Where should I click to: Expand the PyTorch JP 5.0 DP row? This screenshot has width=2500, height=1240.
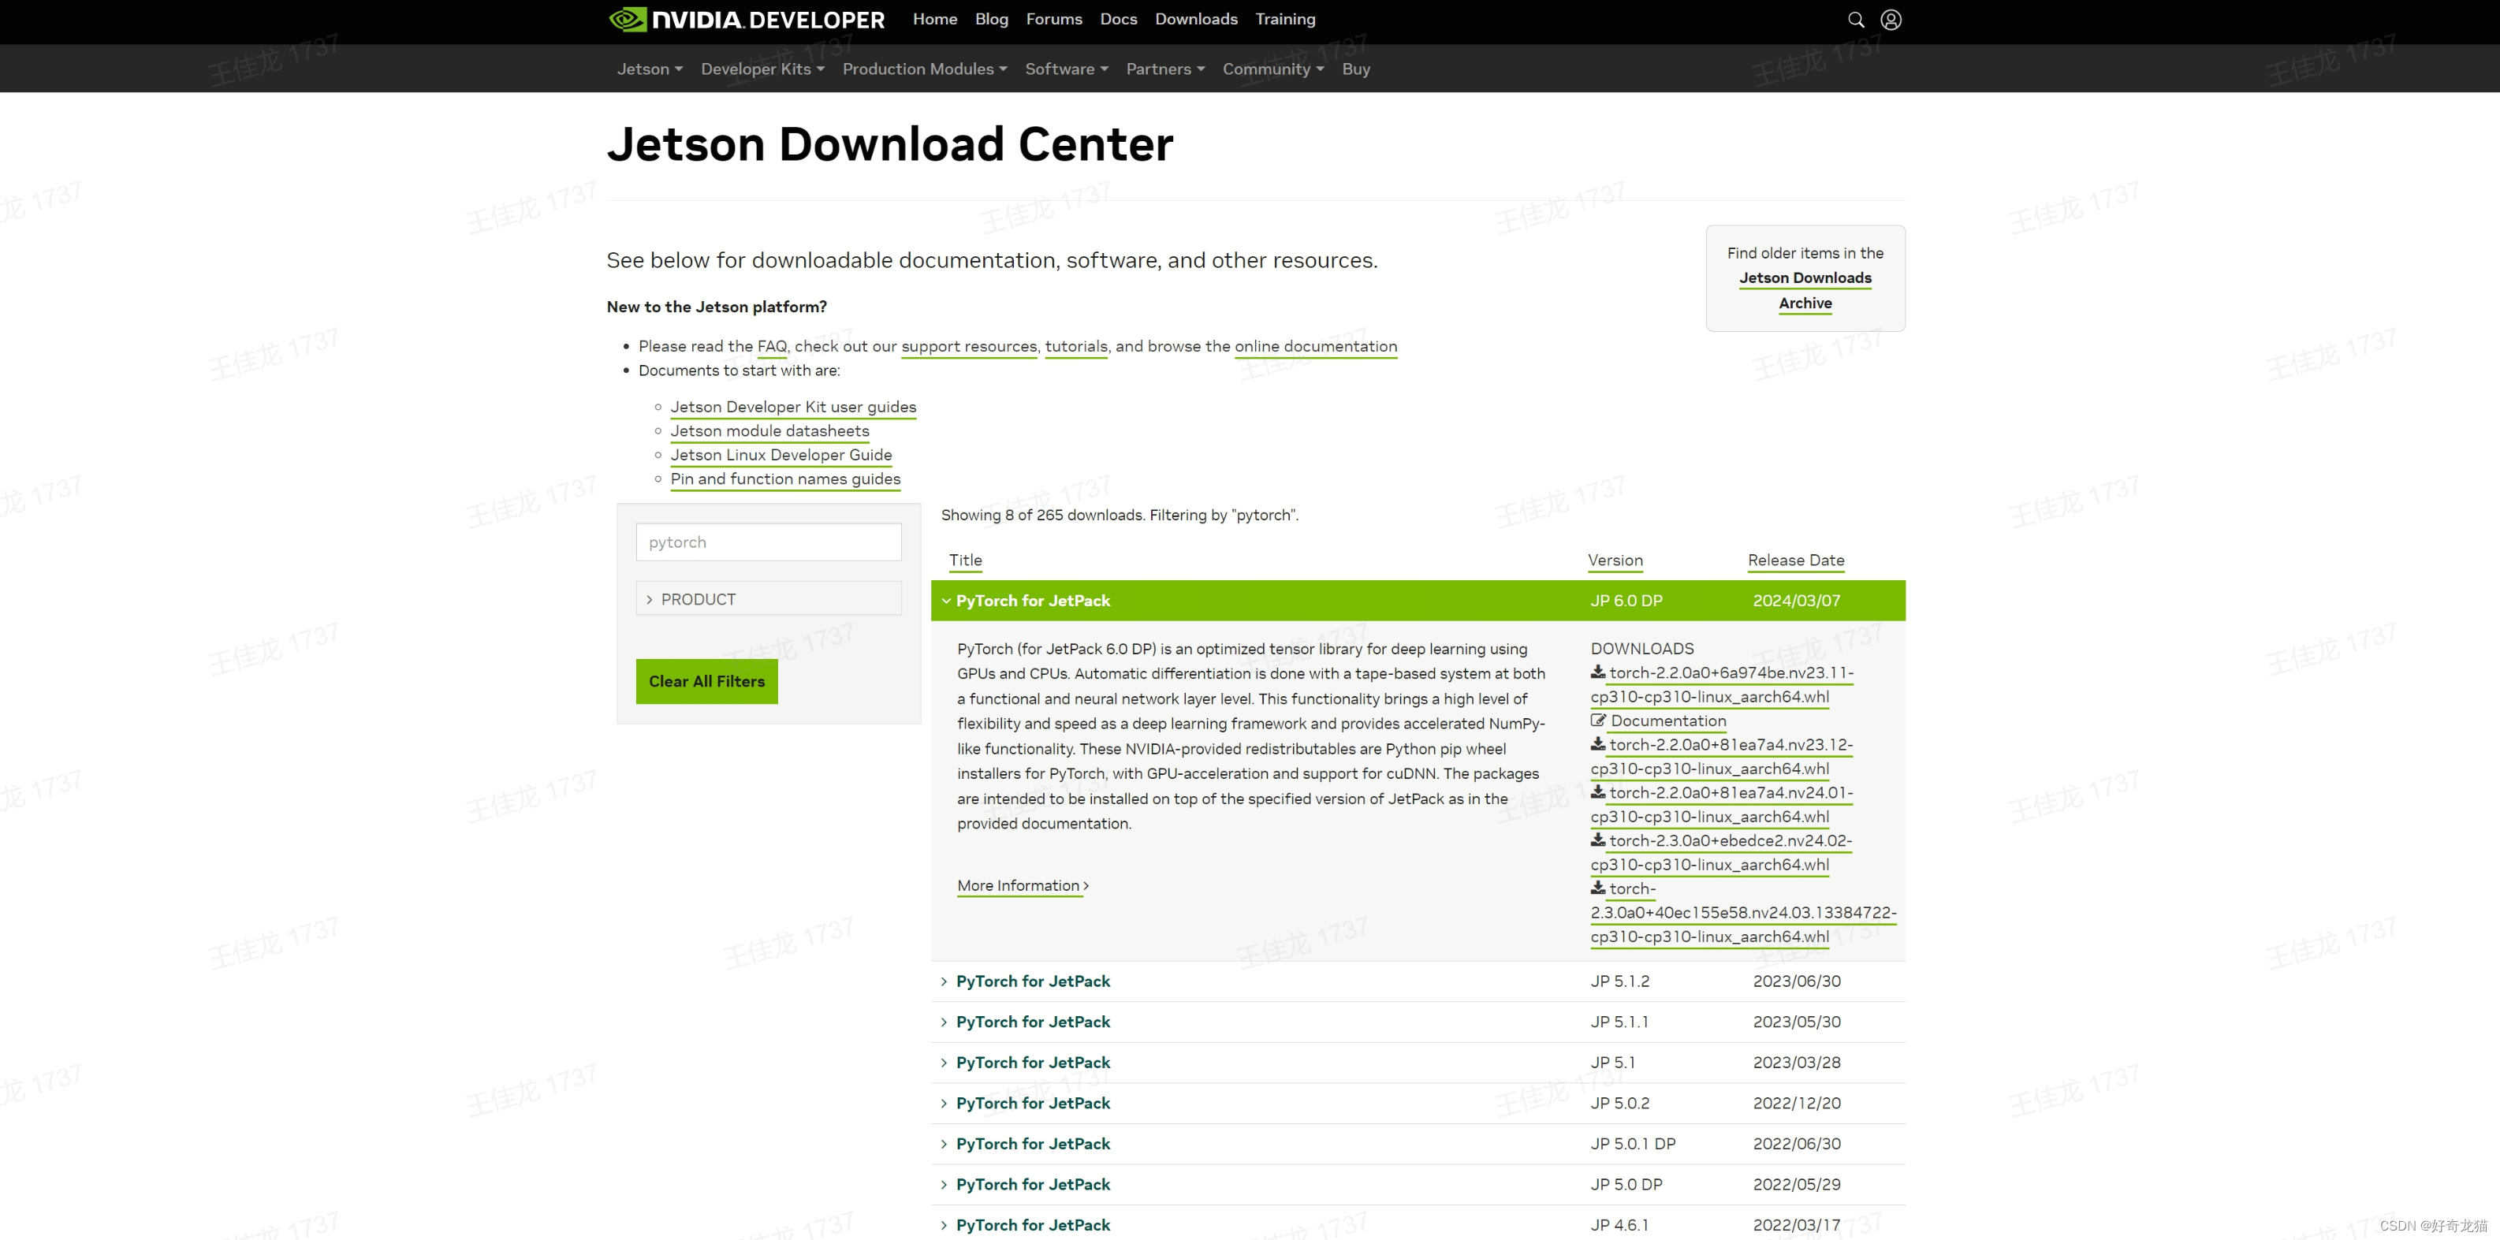point(1418,1185)
